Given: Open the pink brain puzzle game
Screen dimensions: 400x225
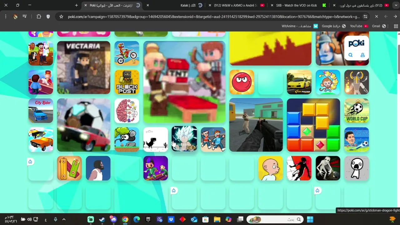Looking at the screenshot, I should pyautogui.click(x=127, y=111).
